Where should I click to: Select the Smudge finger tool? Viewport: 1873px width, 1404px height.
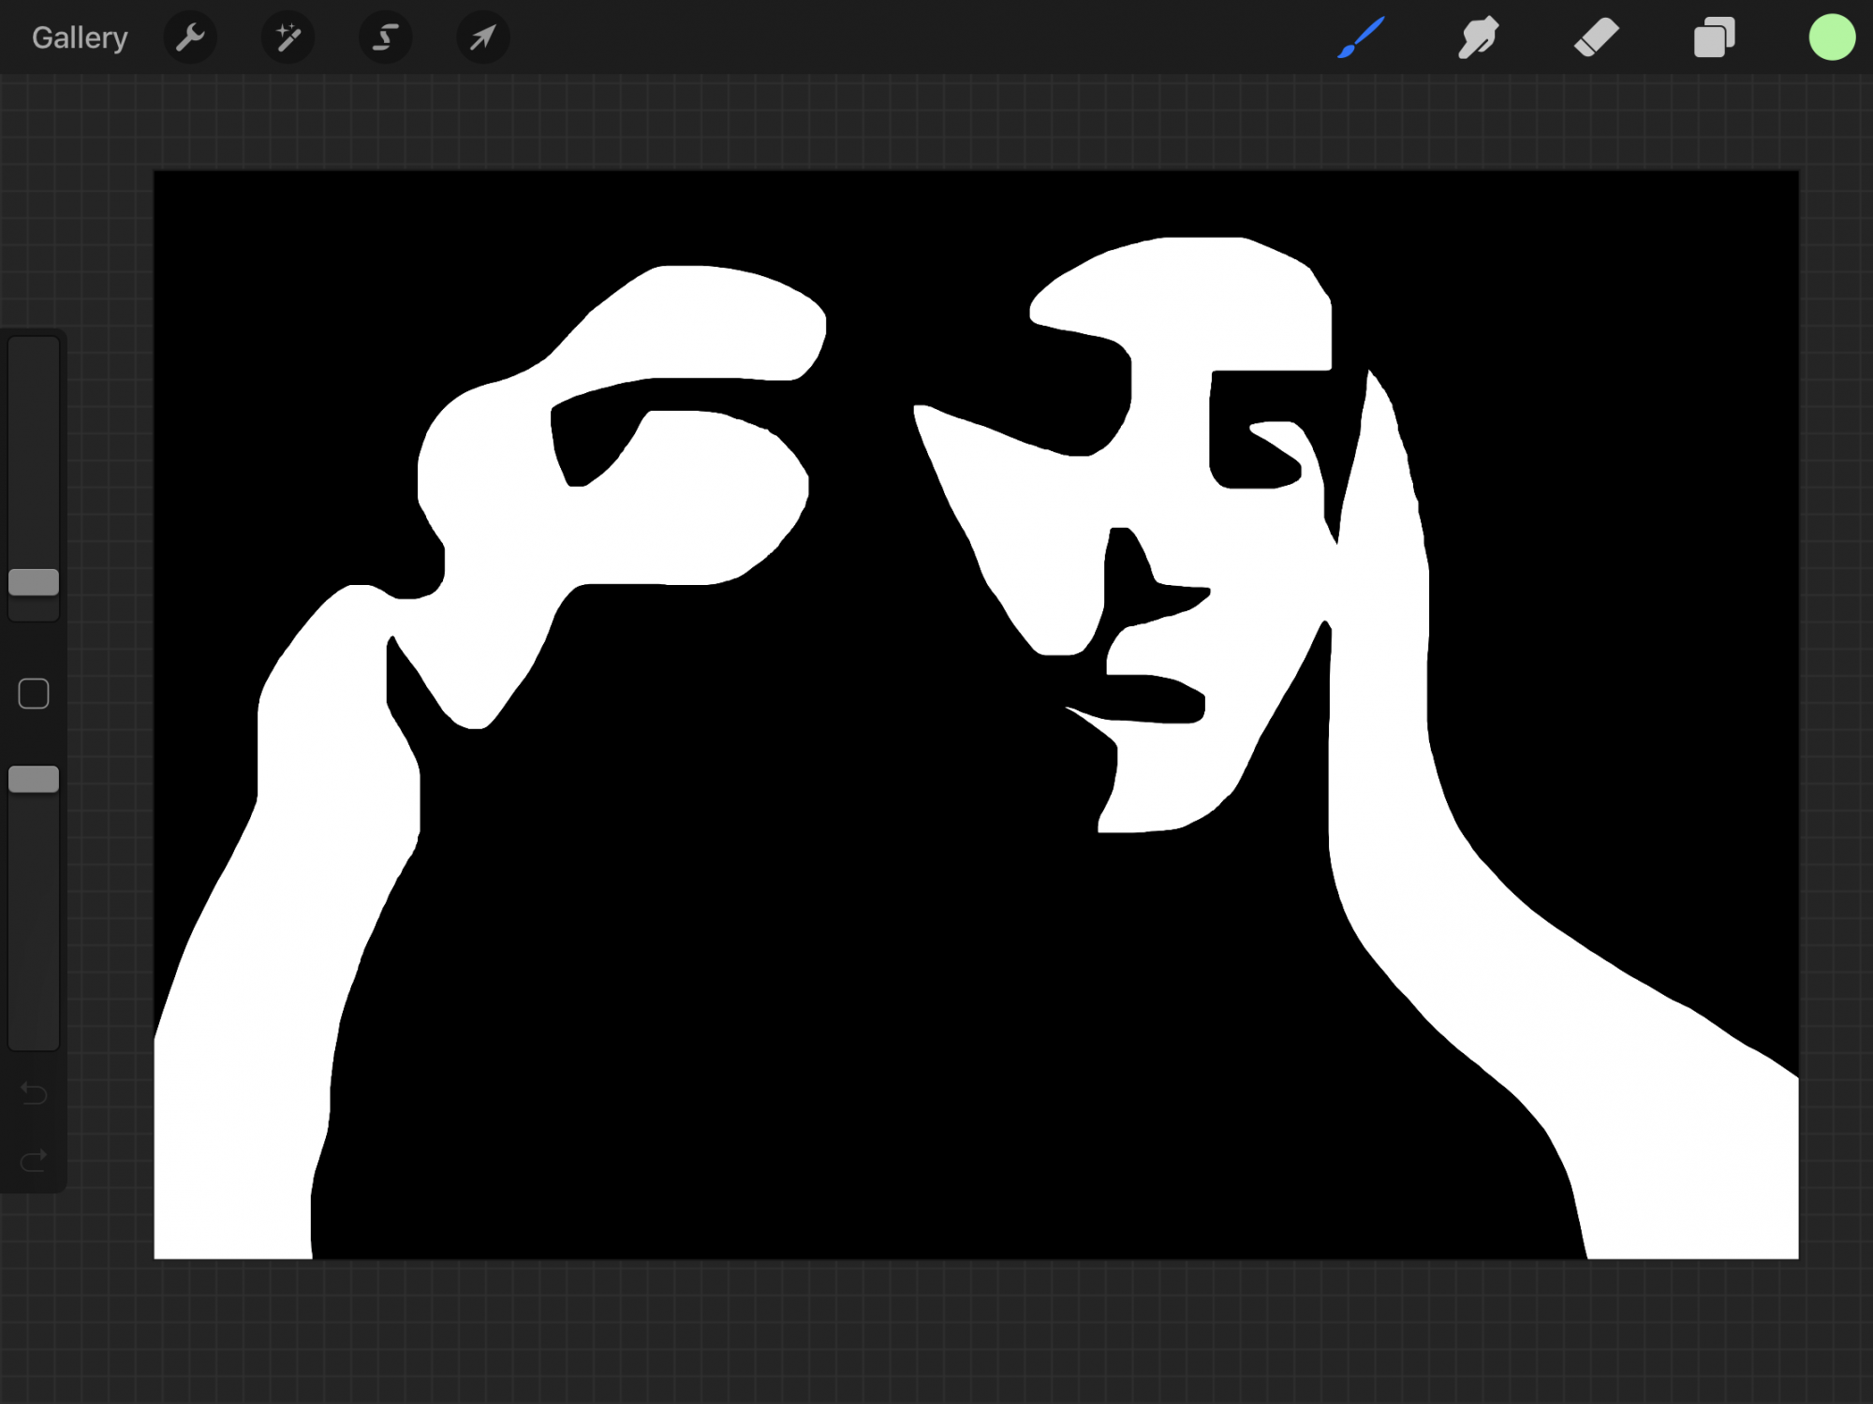pos(1478,38)
